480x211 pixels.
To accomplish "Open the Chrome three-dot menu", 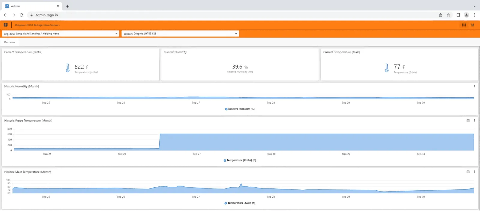I will coord(474,15).
